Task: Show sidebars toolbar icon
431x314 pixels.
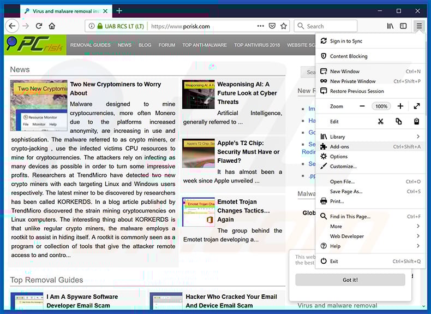Action: point(403,26)
